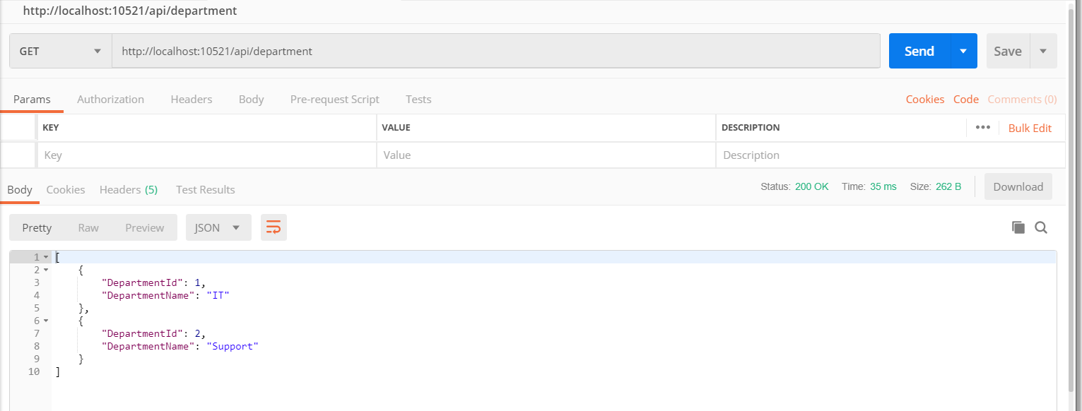
Task: Select Pretty response view
Action: 37,227
